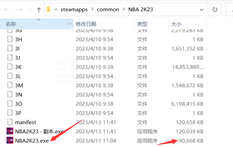Click date 2023/4/11 11:04 of NBA2K23.exe
Image resolution: width=233 pixels, height=147 pixels.
coord(96,141)
